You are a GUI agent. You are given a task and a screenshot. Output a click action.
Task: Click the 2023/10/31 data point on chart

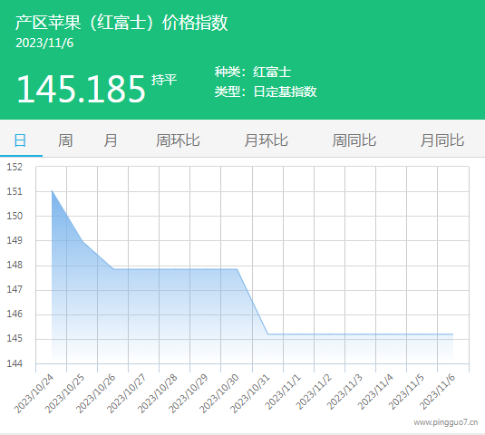(267, 334)
